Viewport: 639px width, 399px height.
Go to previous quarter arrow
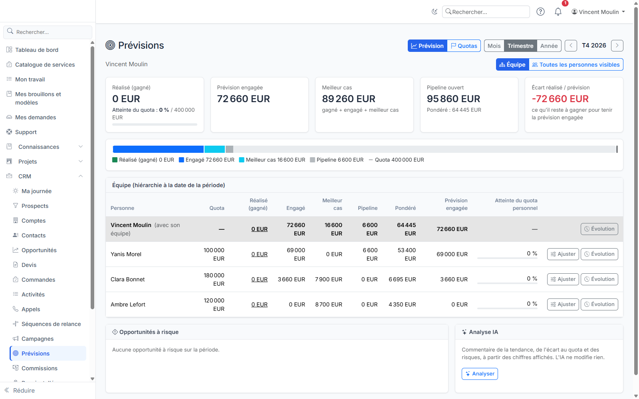tap(571, 45)
